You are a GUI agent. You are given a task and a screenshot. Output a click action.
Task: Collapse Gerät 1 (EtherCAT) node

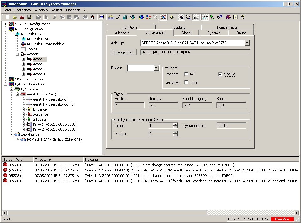(x=17, y=94)
